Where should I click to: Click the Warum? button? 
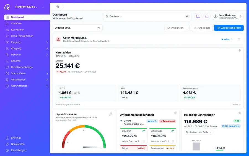pos(152,121)
